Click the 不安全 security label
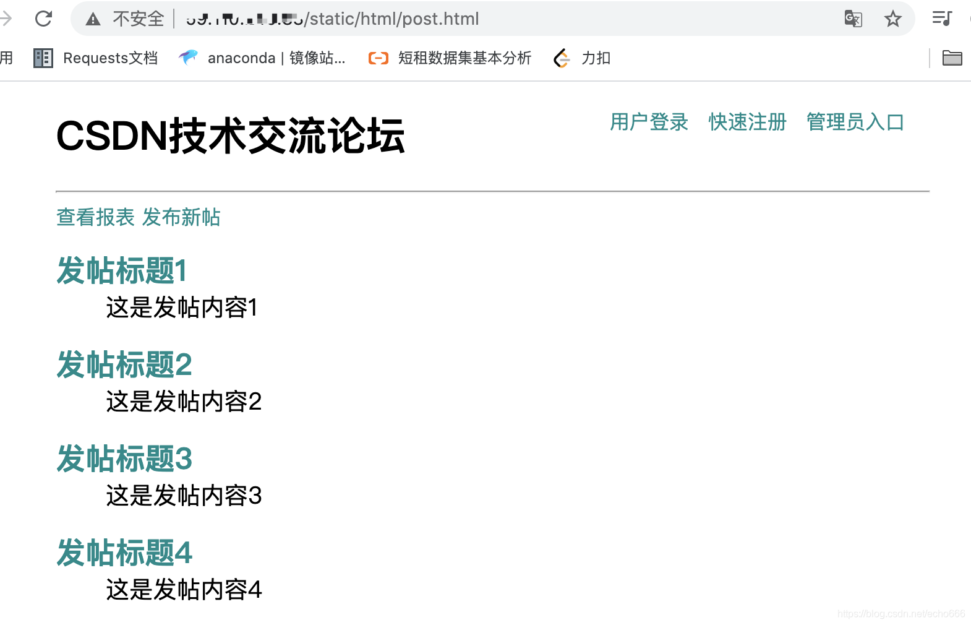971x625 pixels. click(x=138, y=19)
